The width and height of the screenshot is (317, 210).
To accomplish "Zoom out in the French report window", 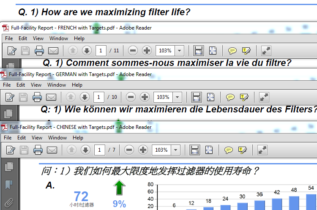I will (x=133, y=51).
